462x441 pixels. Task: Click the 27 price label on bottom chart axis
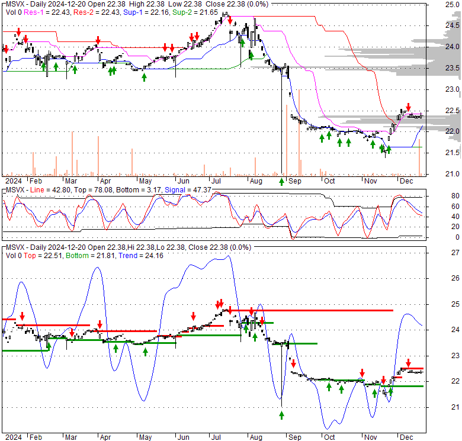(x=455, y=253)
